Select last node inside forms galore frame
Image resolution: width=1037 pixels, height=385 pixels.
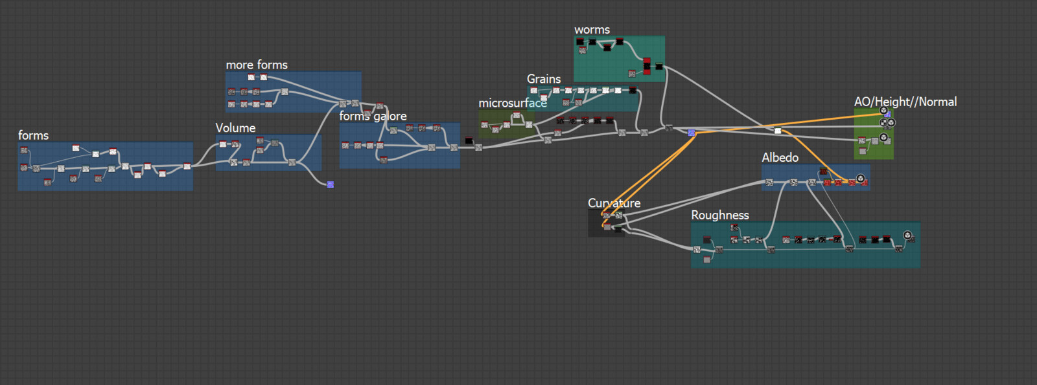(454, 148)
